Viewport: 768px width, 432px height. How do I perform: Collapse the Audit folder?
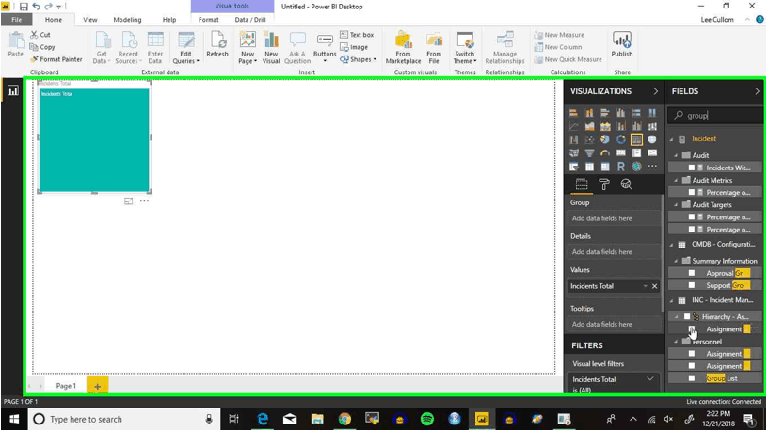(676, 155)
